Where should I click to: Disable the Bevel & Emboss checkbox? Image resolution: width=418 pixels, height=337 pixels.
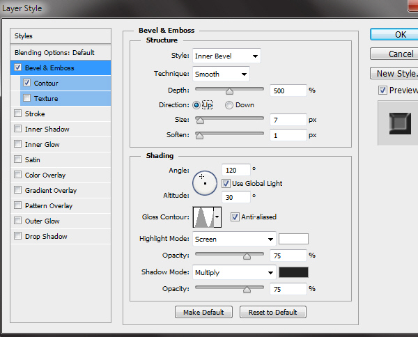[18, 68]
